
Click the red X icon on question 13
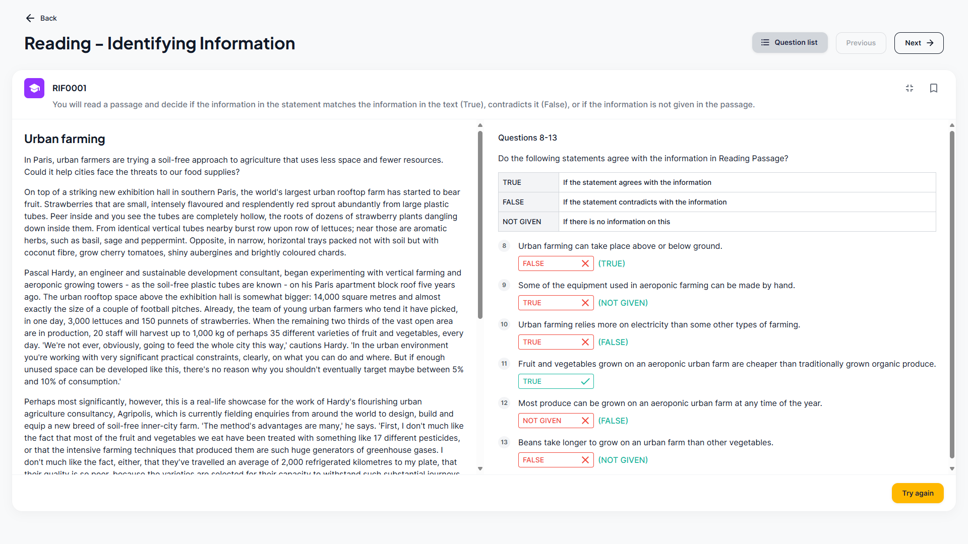coord(585,460)
